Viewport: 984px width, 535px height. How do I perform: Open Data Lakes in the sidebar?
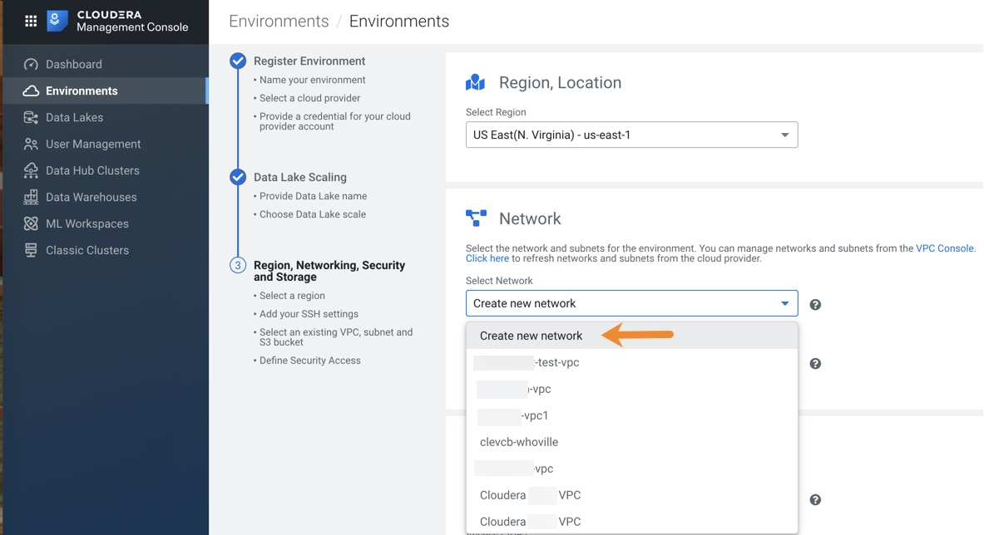106,118
